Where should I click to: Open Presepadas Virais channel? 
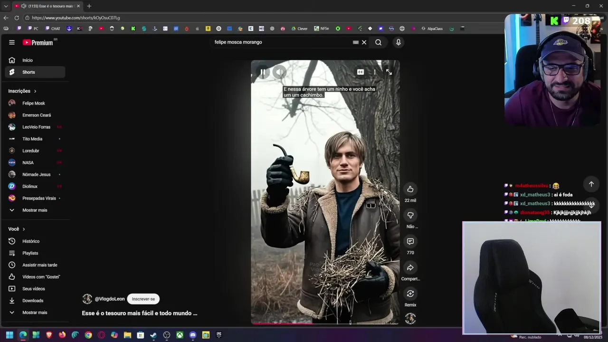[35, 198]
